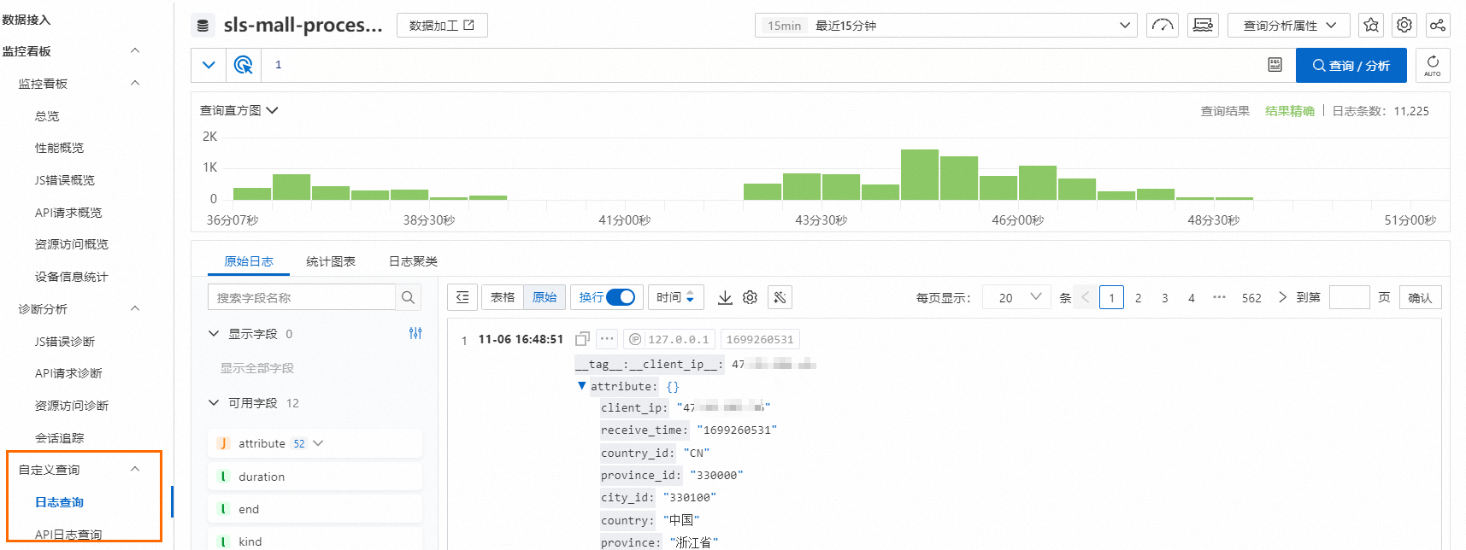Open 会话追踪 in the sidebar
The image size is (1466, 550).
(x=59, y=438)
